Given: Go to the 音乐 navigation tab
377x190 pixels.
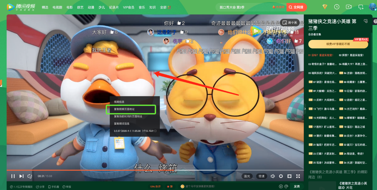Looking at the screenshot, I should 142,7.
